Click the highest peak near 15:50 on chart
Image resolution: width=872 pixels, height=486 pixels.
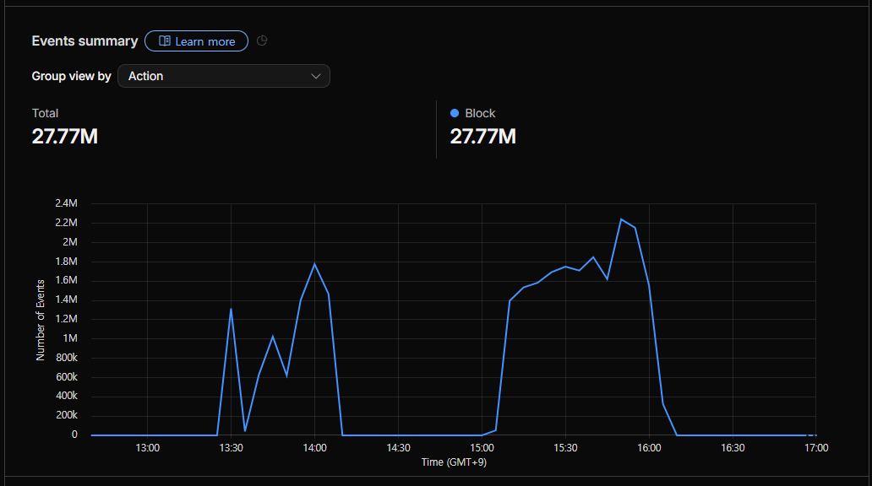point(621,219)
